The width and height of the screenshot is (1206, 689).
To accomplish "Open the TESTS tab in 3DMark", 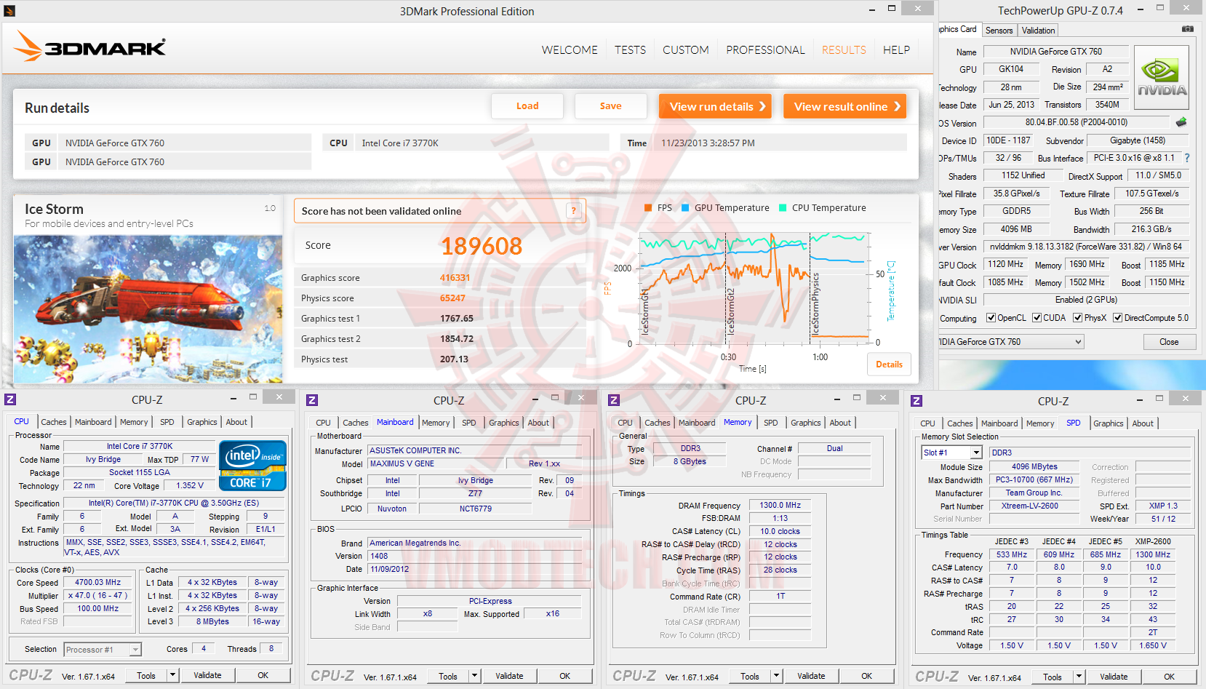I will (x=630, y=50).
